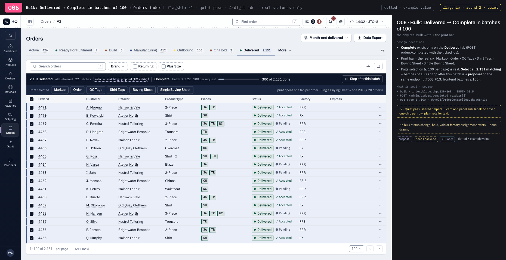The image size is (506, 260).
Task: Print Single Buying Sheet for selection
Action: click(175, 90)
